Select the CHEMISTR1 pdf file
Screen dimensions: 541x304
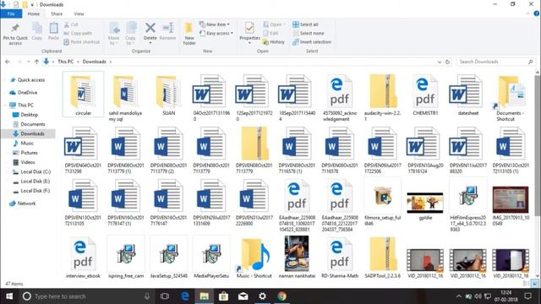click(x=425, y=95)
